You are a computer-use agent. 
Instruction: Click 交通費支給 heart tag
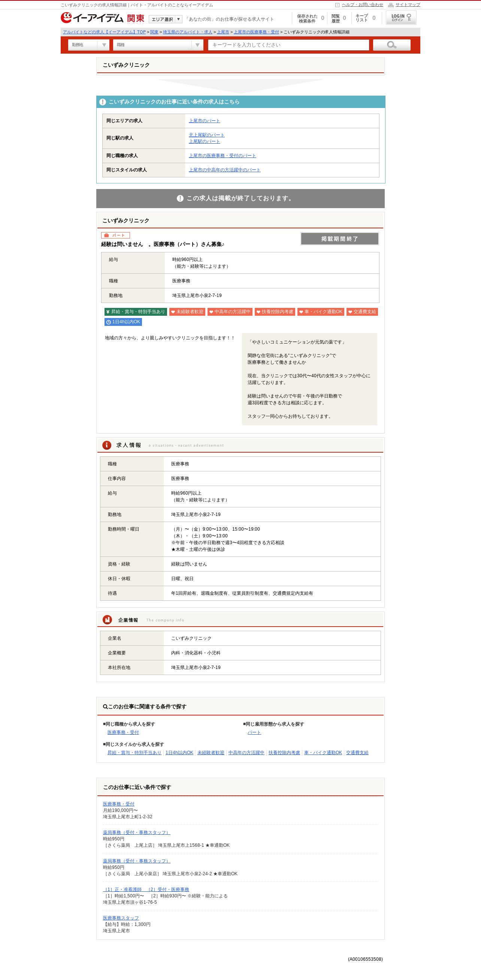tap(362, 312)
